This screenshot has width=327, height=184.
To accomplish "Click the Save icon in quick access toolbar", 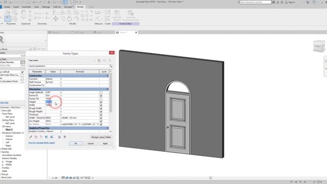I will (5, 2).
